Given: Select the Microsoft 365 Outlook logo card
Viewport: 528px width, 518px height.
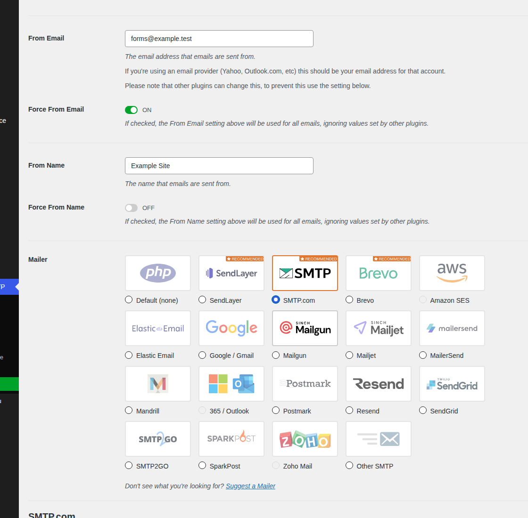Looking at the screenshot, I should (x=231, y=384).
